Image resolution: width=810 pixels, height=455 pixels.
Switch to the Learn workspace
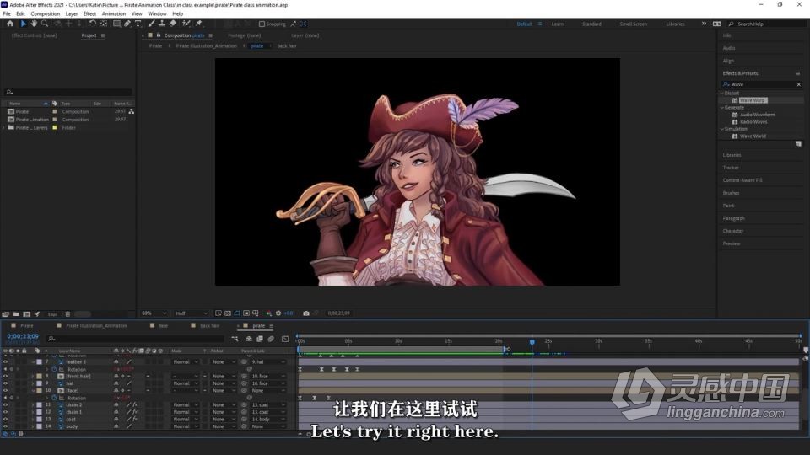coord(558,24)
